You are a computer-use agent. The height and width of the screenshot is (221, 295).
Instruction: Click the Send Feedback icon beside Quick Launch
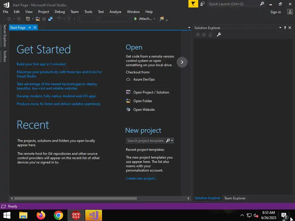[x=203, y=4]
